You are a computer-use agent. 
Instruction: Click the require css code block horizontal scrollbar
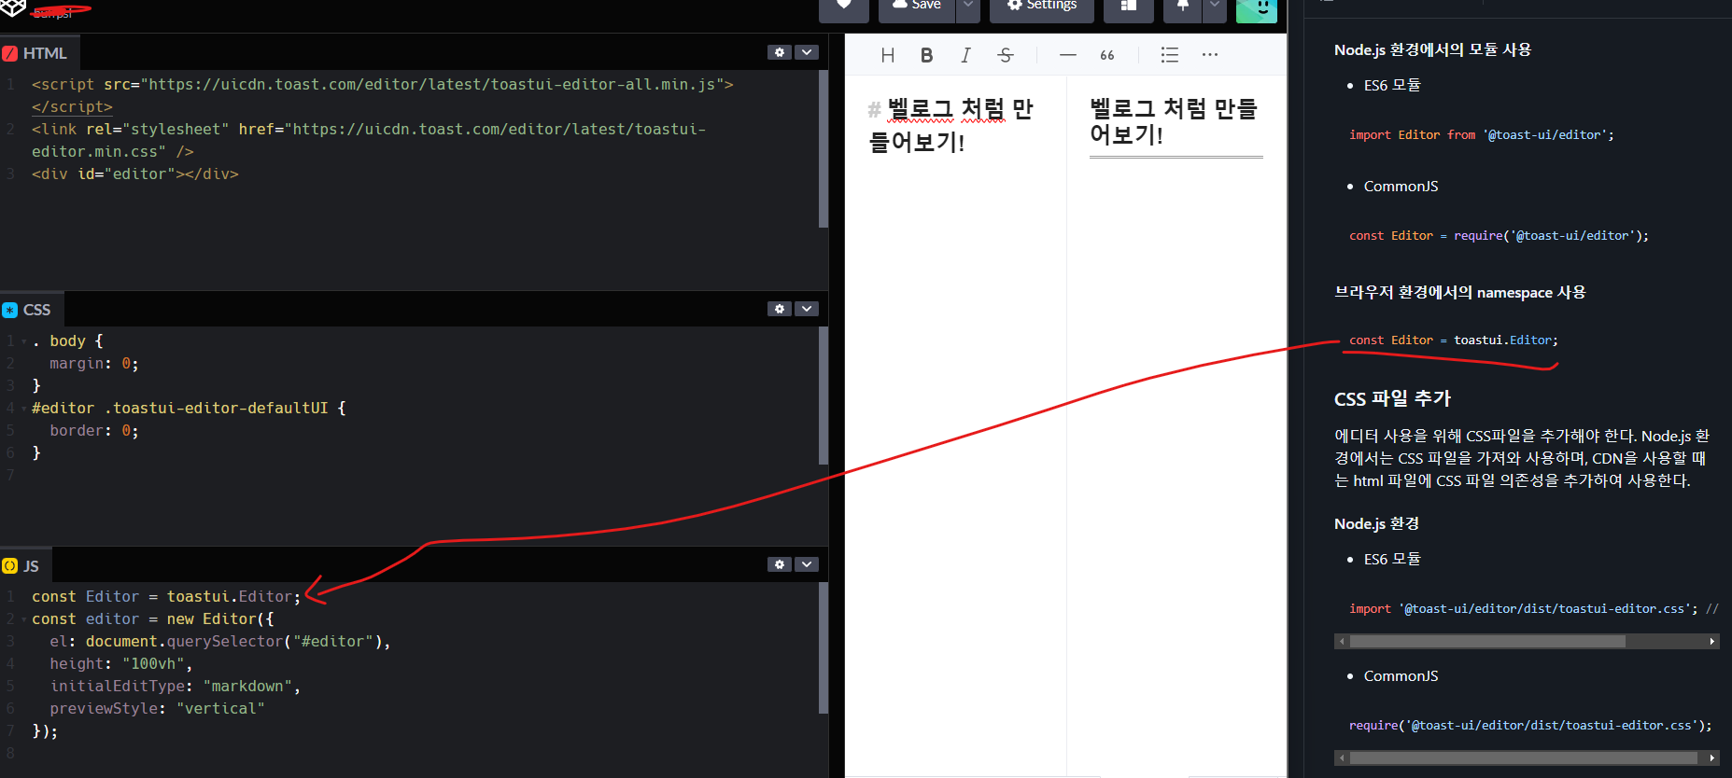[x=1524, y=758]
